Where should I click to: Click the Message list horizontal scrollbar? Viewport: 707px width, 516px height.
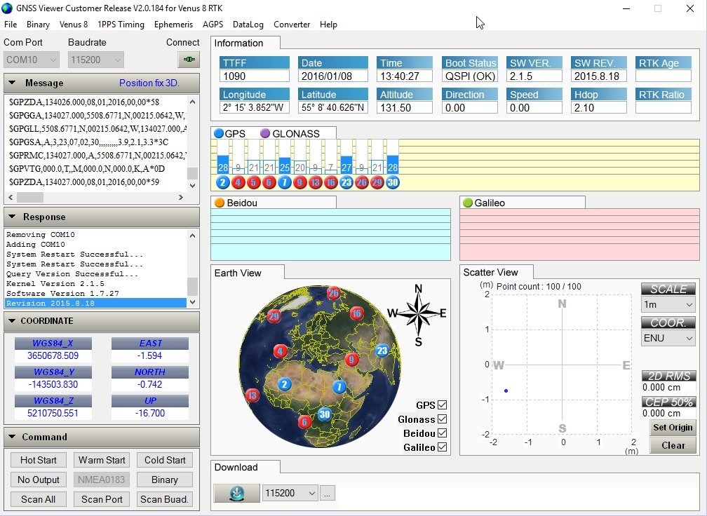click(98, 198)
